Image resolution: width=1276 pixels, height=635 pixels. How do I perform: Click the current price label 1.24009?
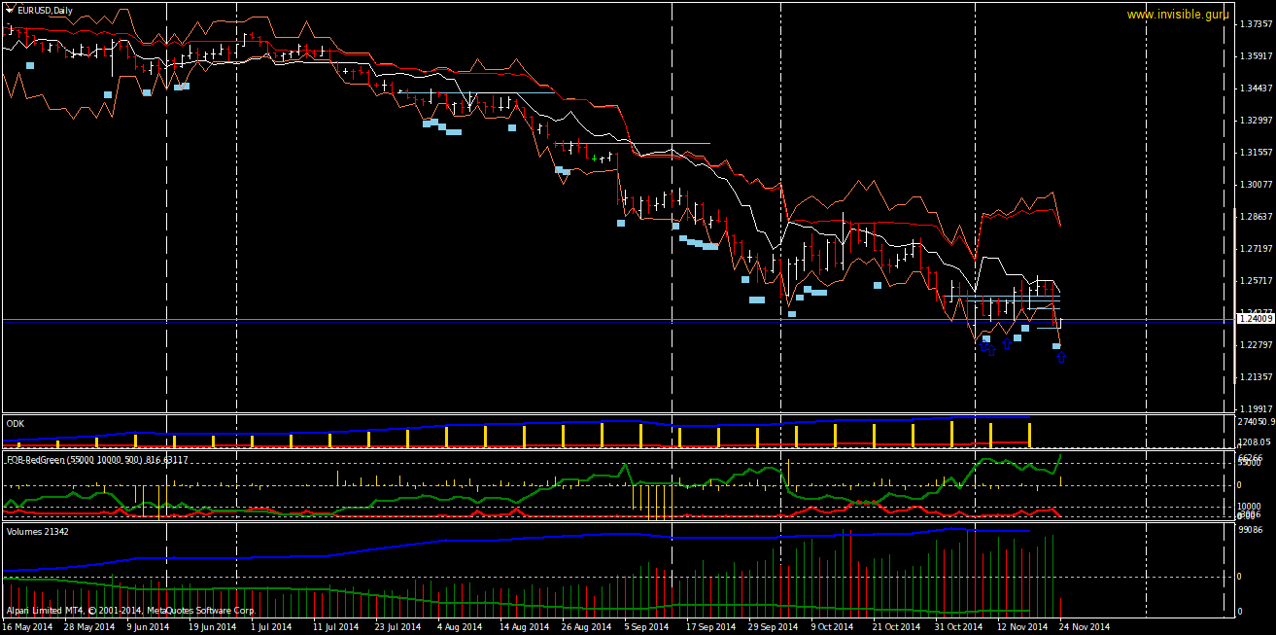(1255, 318)
